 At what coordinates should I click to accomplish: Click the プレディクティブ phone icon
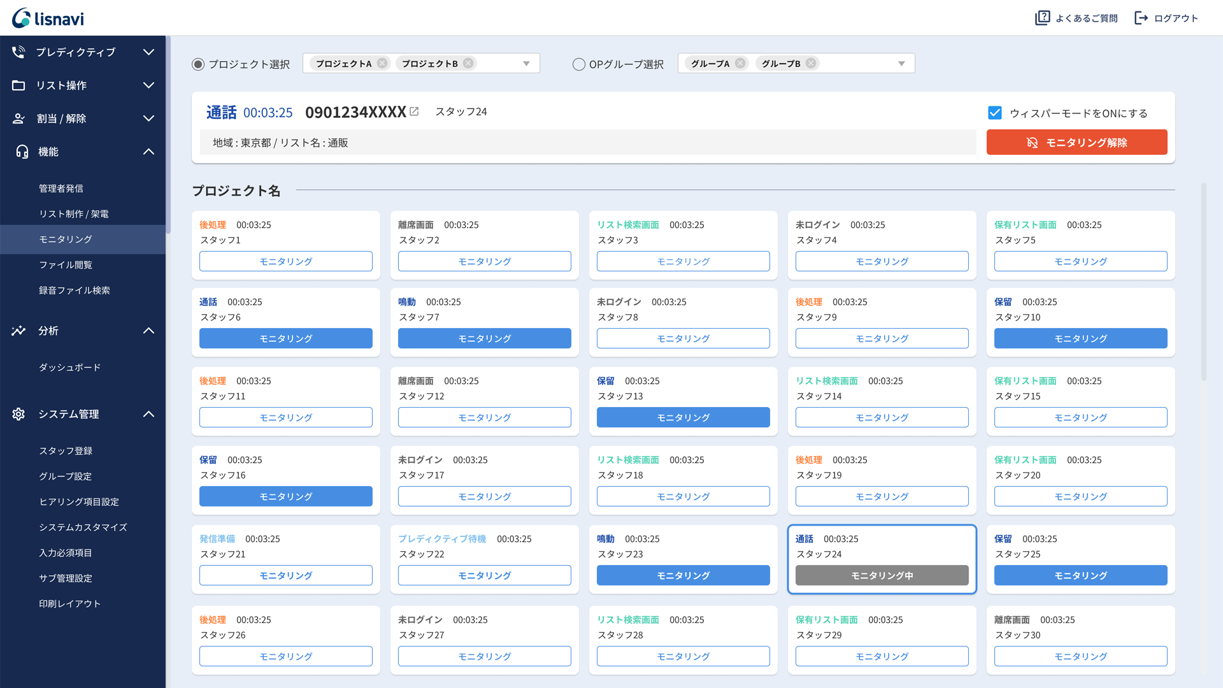click(18, 52)
